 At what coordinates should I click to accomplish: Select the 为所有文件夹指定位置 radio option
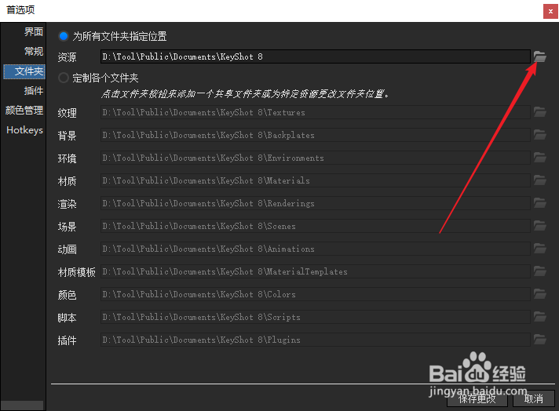[64, 36]
